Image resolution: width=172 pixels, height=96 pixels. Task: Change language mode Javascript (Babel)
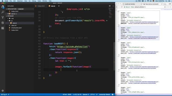coord(105,94)
